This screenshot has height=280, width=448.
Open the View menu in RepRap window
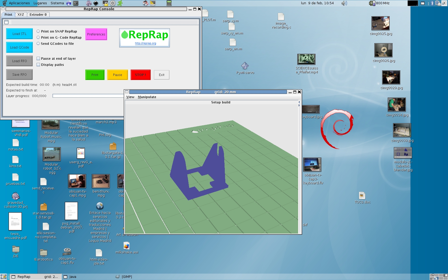tap(130, 97)
